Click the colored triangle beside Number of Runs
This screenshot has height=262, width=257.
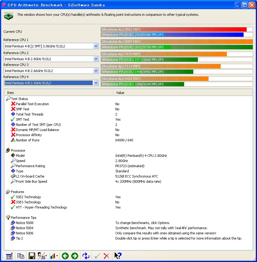(13, 140)
